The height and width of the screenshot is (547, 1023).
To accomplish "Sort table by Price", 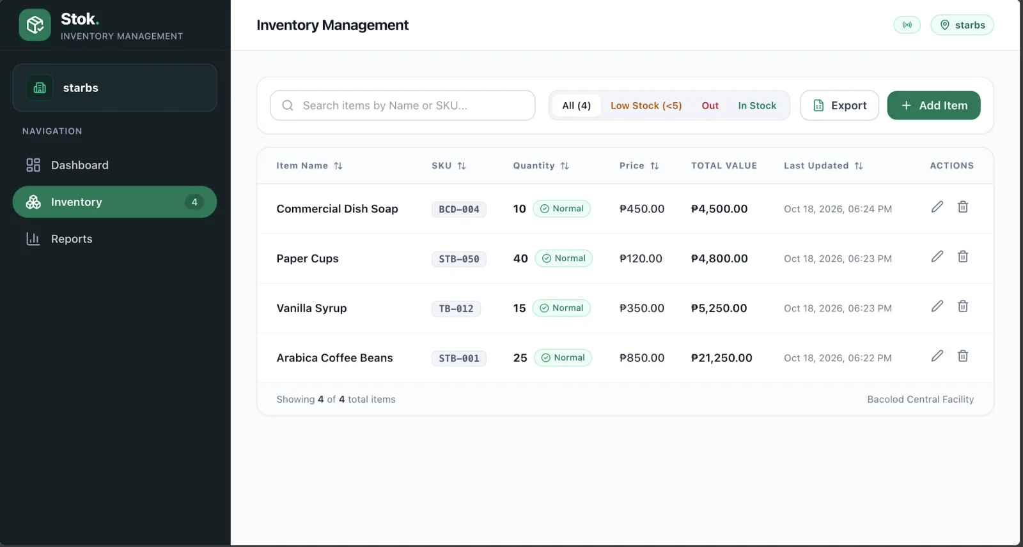I will coord(639,166).
